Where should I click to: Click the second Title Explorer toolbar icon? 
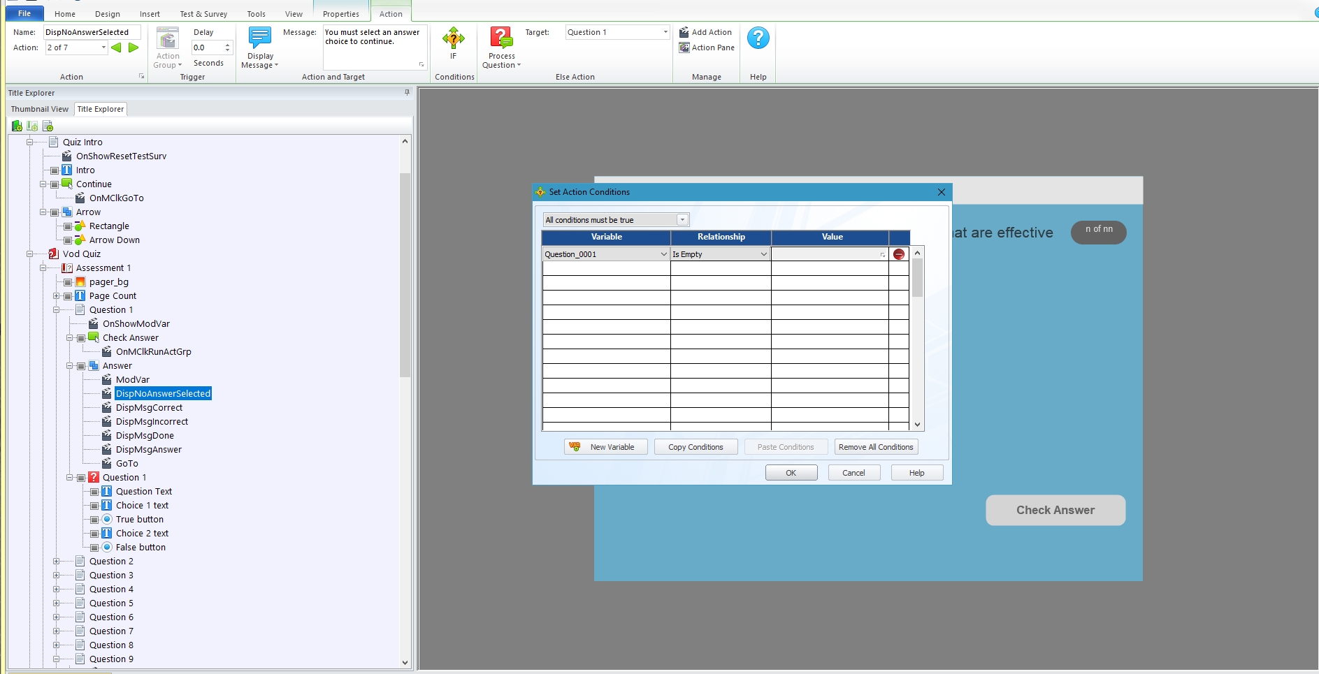32,126
